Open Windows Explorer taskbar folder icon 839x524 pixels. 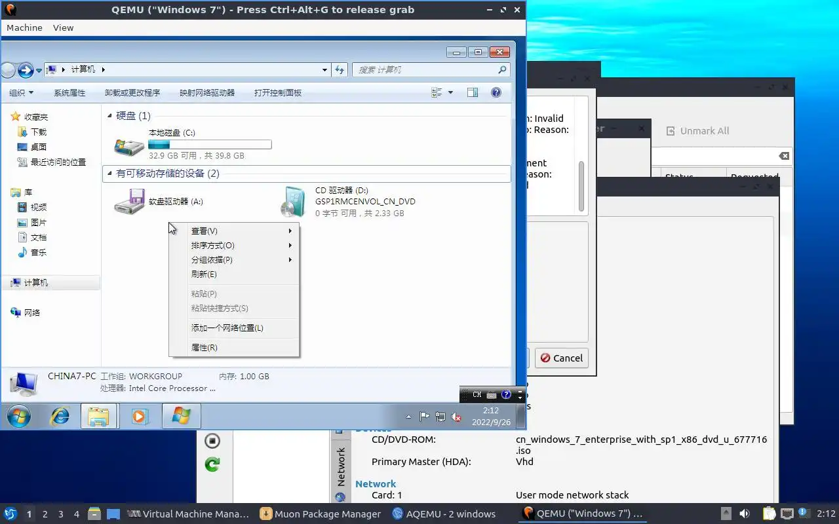click(98, 416)
